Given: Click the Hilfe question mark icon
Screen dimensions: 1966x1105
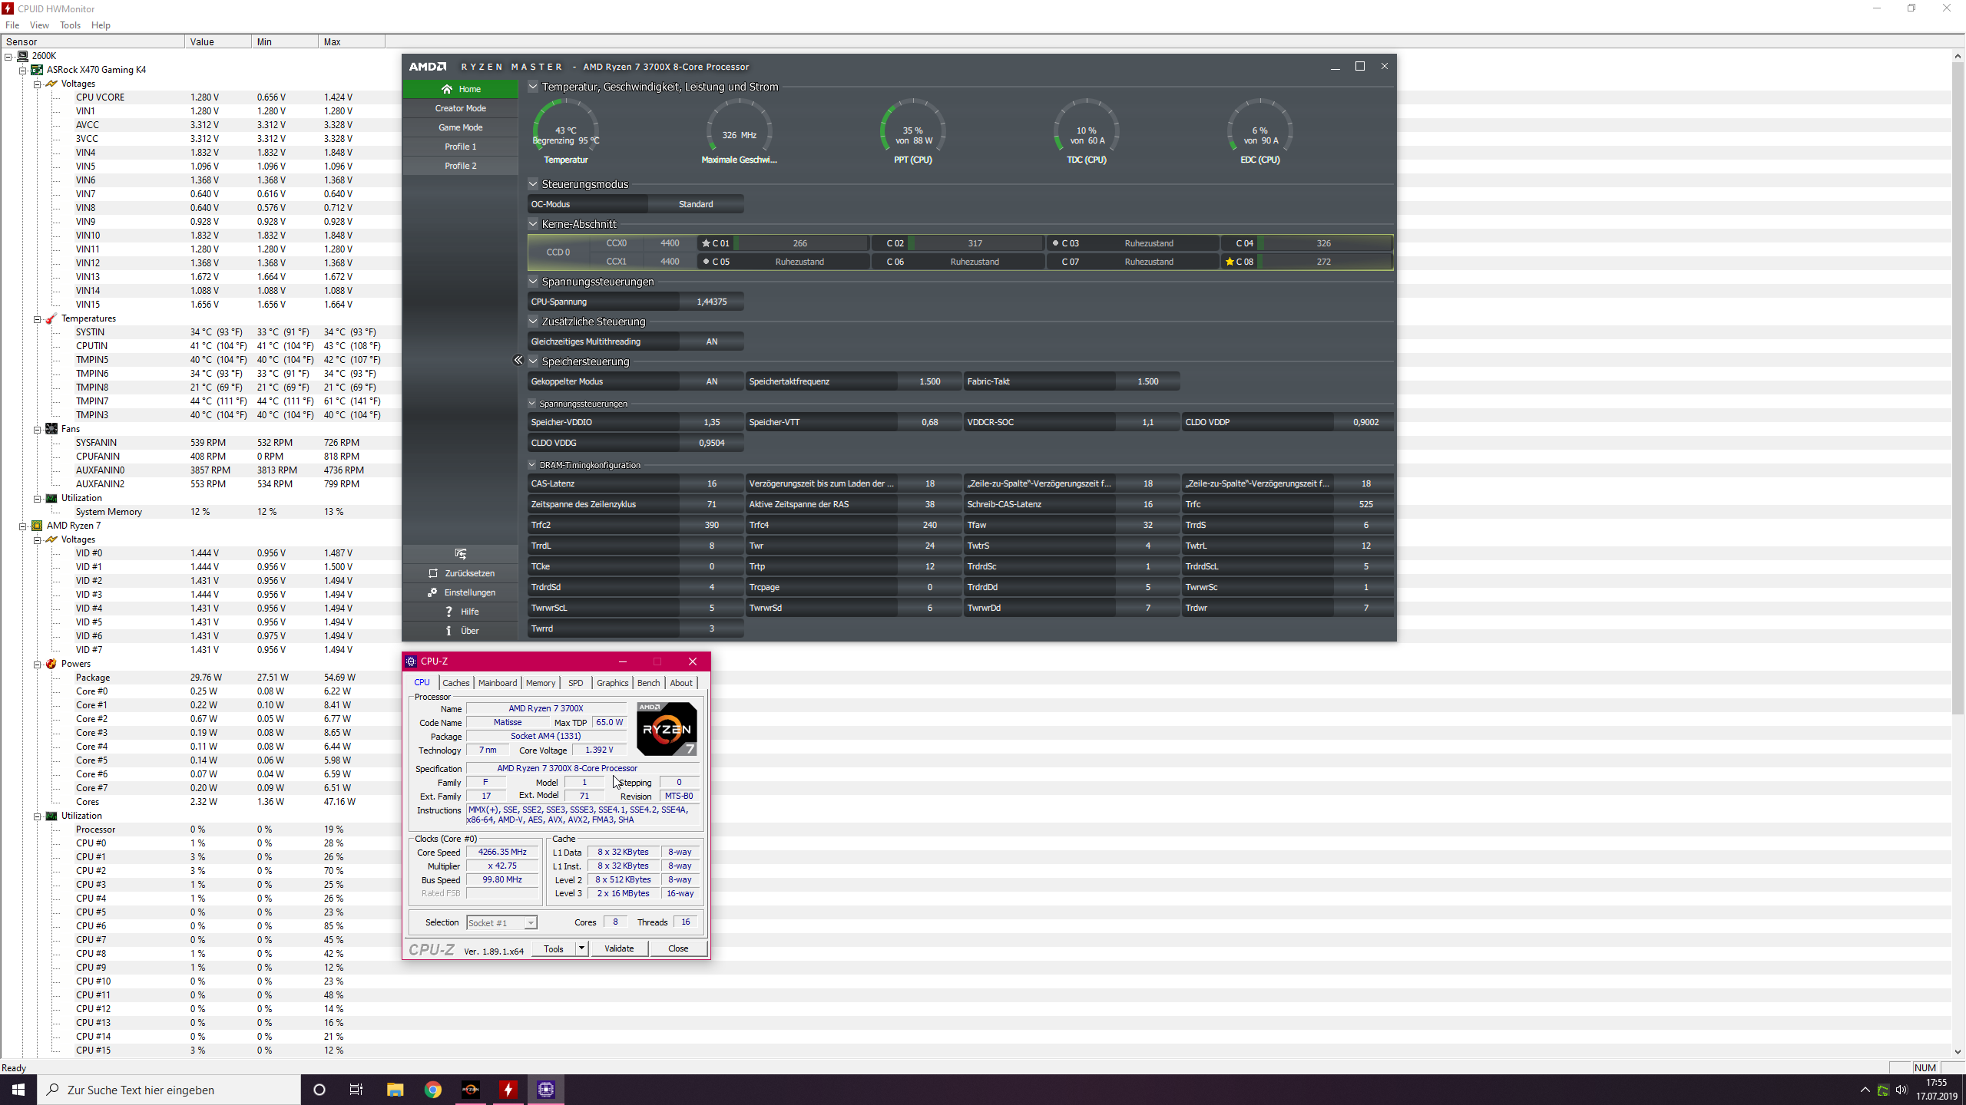Looking at the screenshot, I should pyautogui.click(x=448, y=612).
